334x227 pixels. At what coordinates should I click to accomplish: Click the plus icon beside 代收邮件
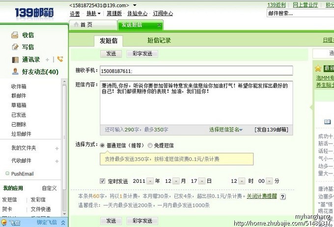pos(57,161)
